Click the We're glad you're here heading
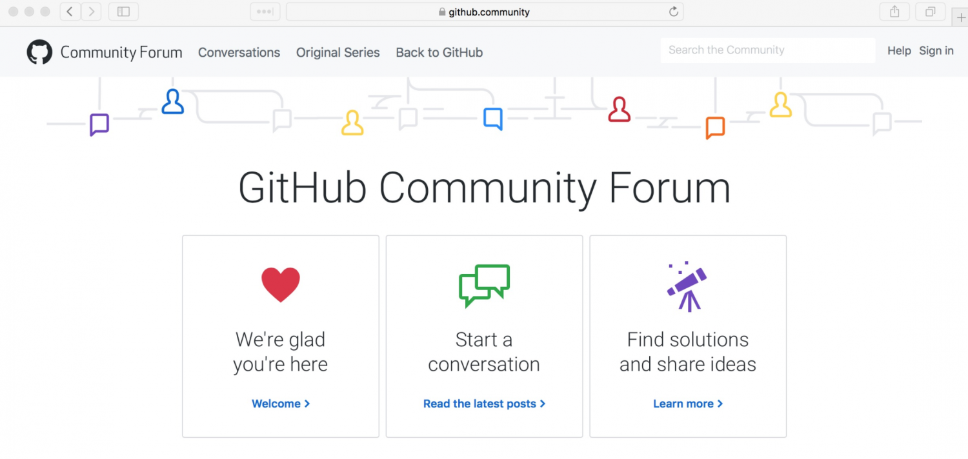Image resolution: width=968 pixels, height=459 pixels. (281, 352)
